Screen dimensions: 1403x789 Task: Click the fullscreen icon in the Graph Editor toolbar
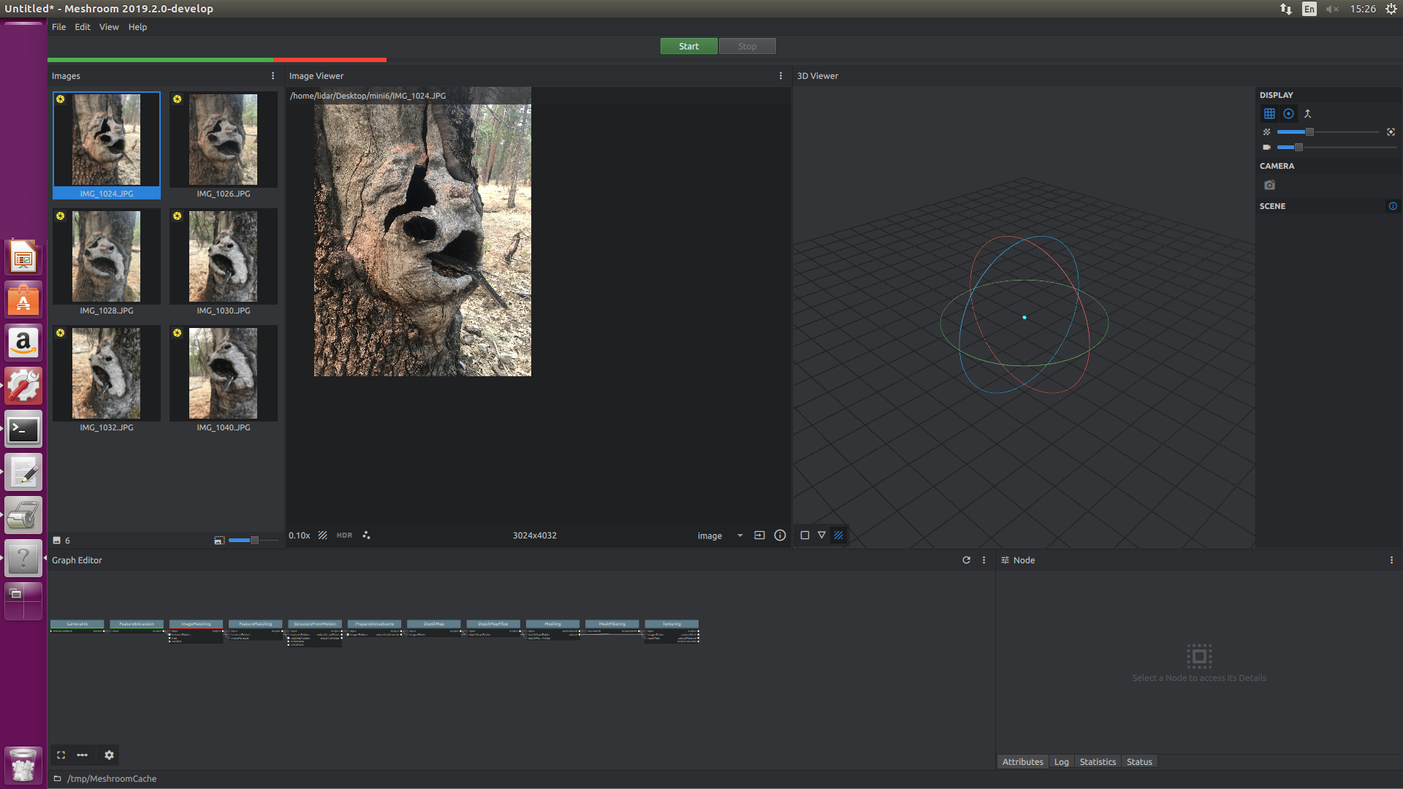[x=61, y=755]
